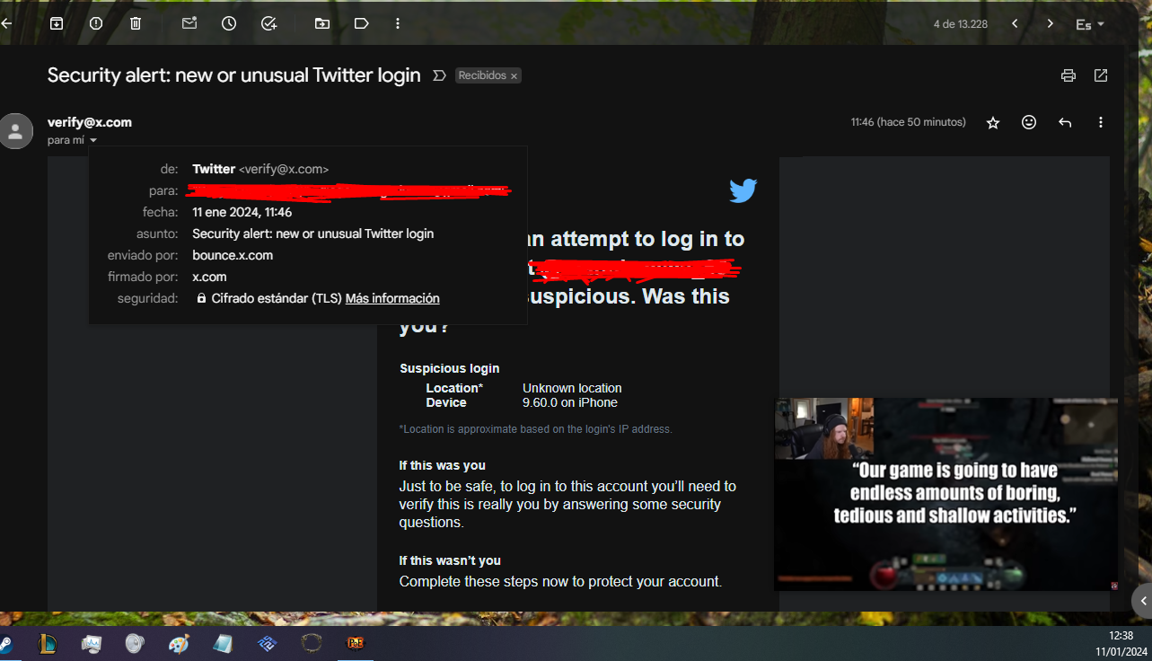
Task: Go to the older email arrow
Action: [1050, 23]
